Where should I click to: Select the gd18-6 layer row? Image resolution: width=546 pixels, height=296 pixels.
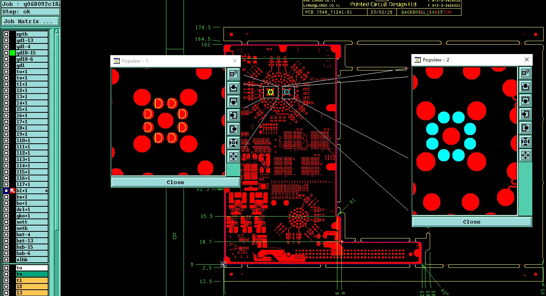pyautogui.click(x=32, y=59)
